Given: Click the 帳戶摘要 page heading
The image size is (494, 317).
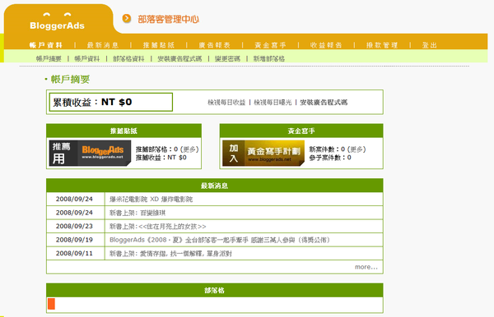Looking at the screenshot, I should [70, 79].
